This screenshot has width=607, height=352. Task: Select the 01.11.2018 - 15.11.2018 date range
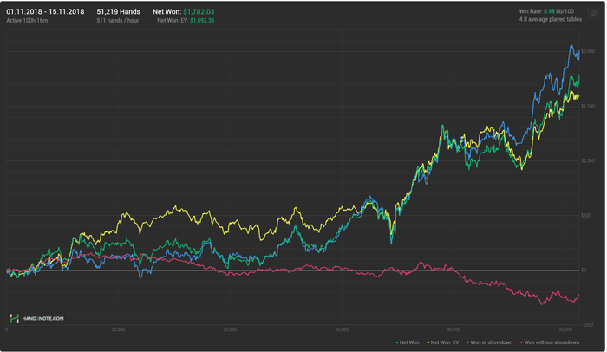[45, 11]
